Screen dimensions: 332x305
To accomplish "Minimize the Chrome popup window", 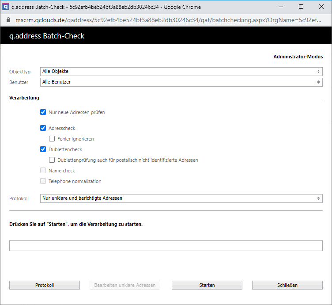I will click(280, 7).
